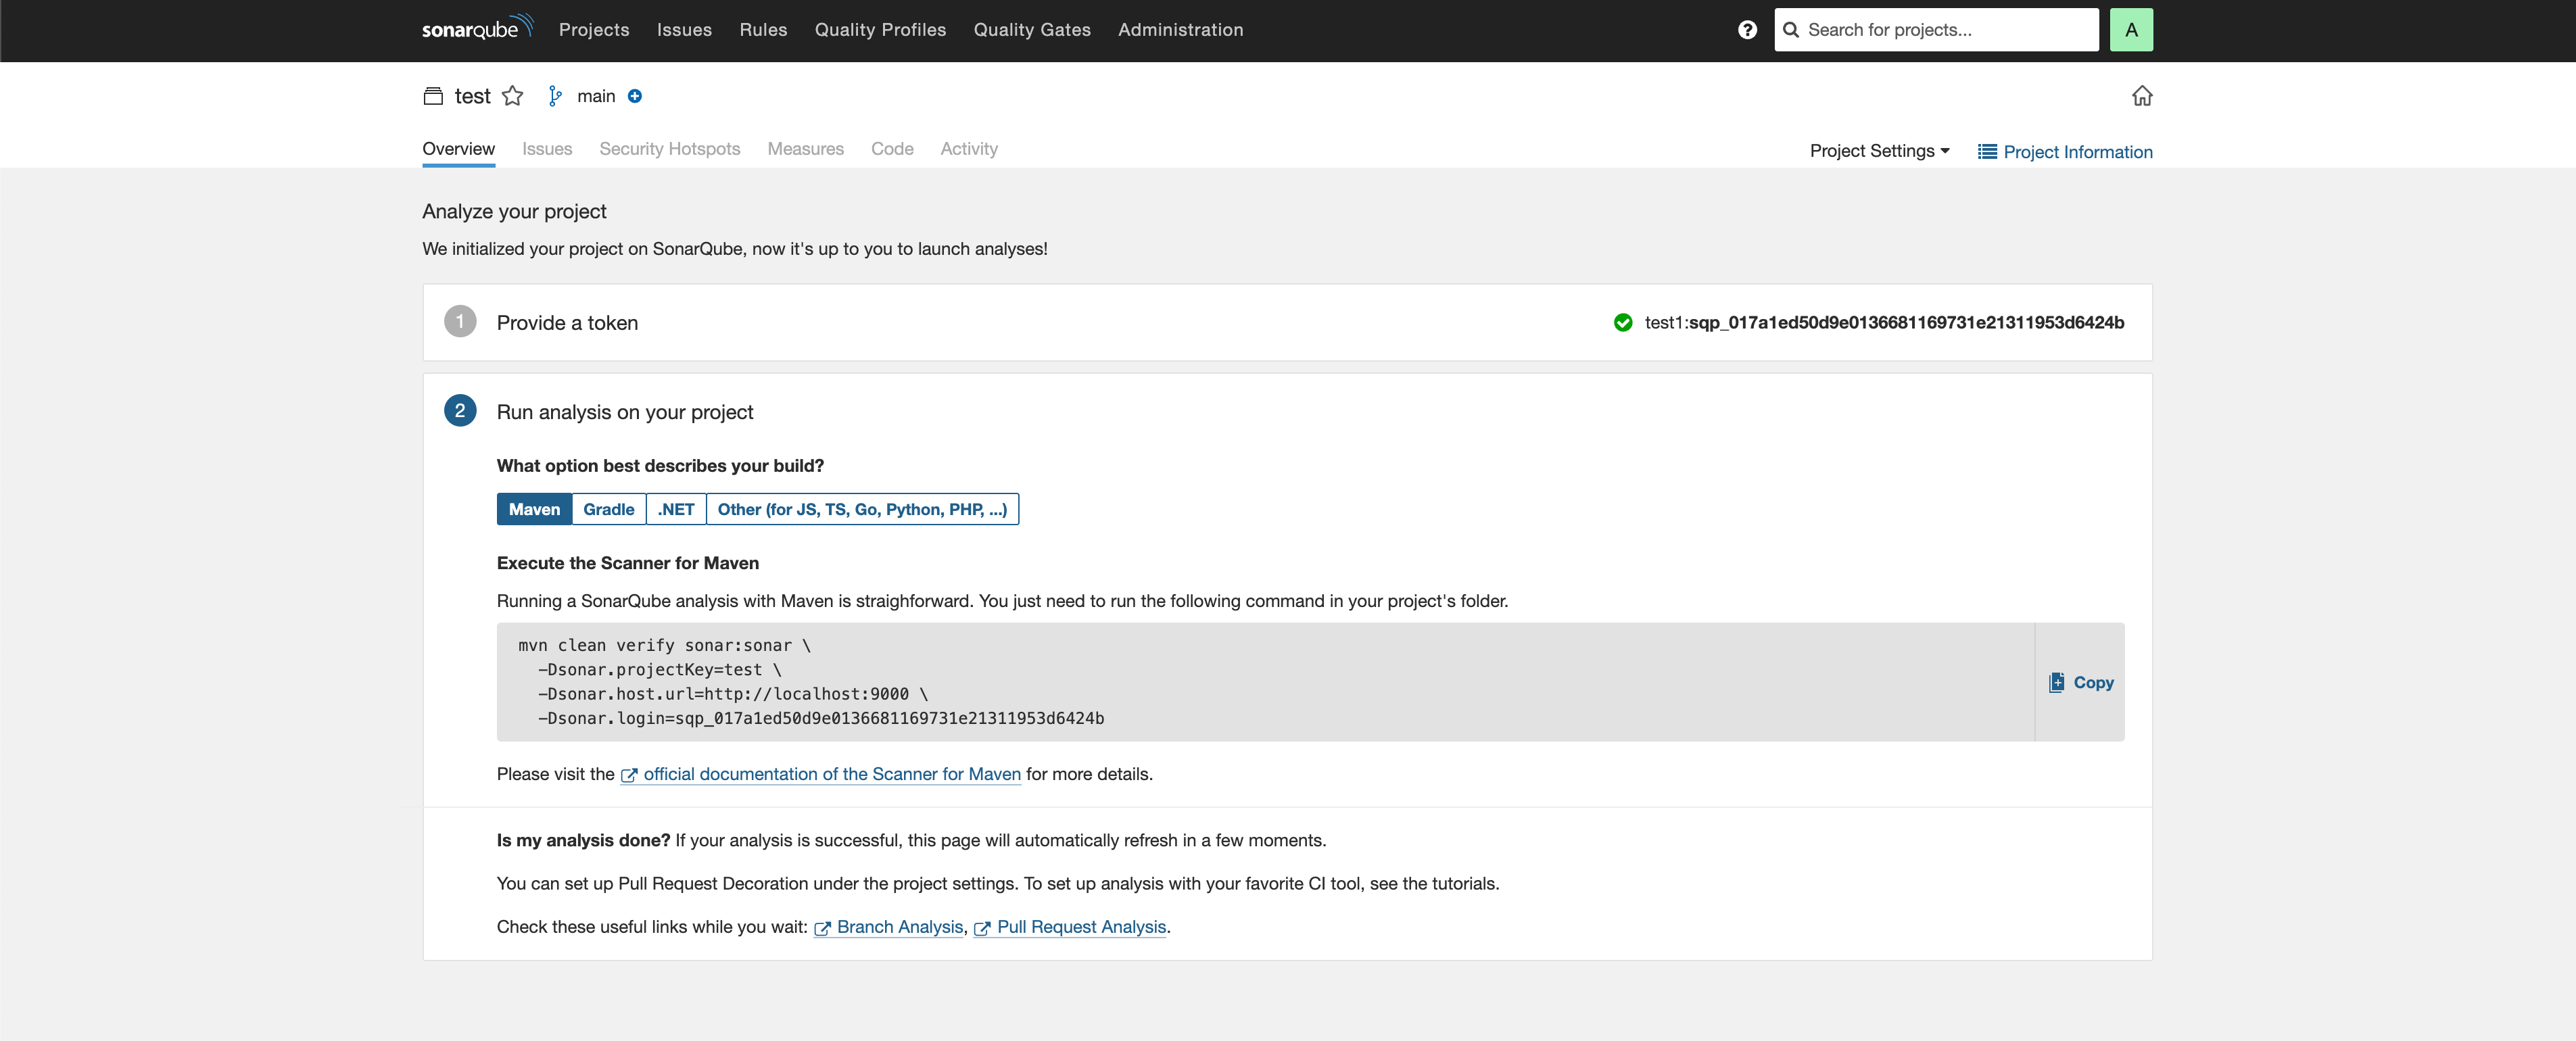Open the help question mark icon
The height and width of the screenshot is (1041, 2576).
[x=1747, y=30]
